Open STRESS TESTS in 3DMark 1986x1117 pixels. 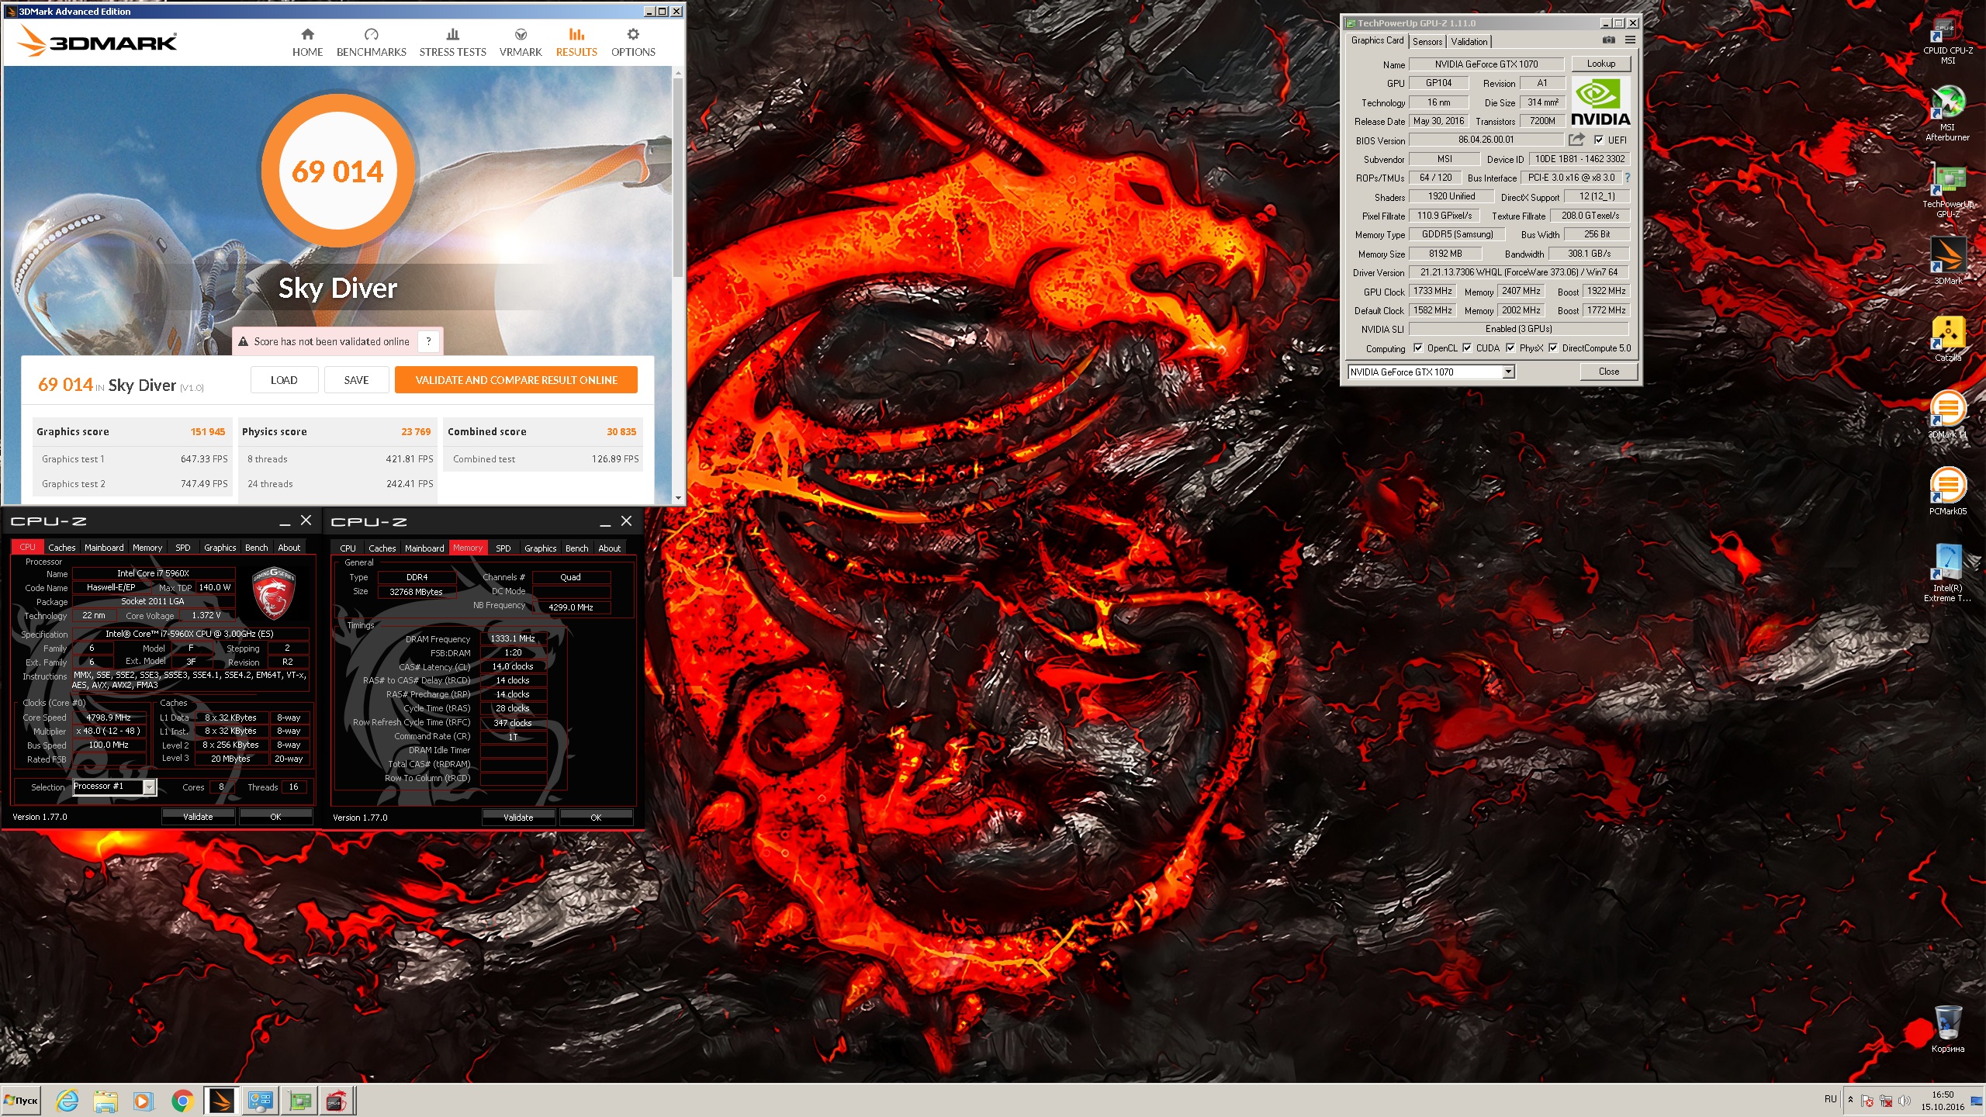pos(452,43)
